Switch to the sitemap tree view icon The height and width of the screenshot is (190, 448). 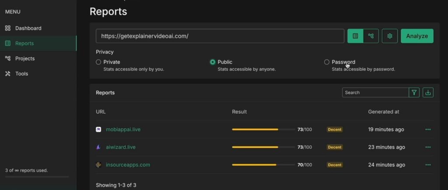[371, 36]
